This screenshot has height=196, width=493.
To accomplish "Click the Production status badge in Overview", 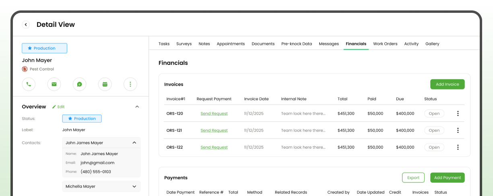I will [x=82, y=119].
